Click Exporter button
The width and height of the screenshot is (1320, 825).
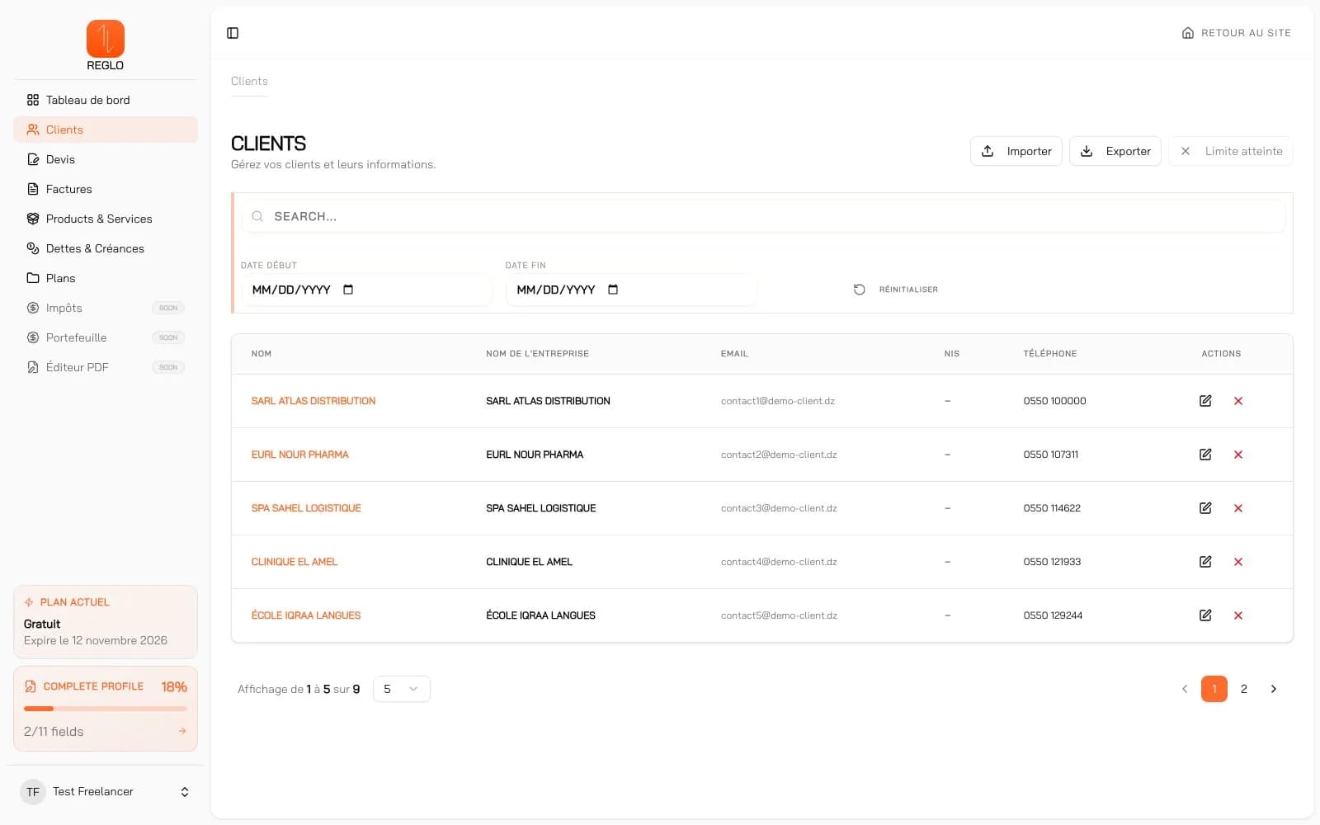[x=1115, y=151]
